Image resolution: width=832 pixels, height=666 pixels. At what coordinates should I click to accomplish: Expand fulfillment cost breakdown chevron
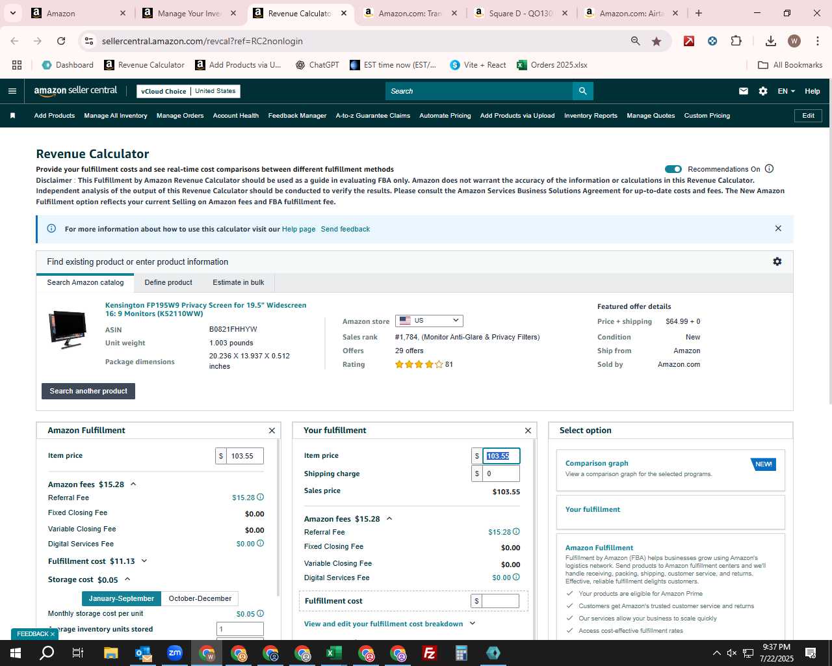(x=473, y=624)
